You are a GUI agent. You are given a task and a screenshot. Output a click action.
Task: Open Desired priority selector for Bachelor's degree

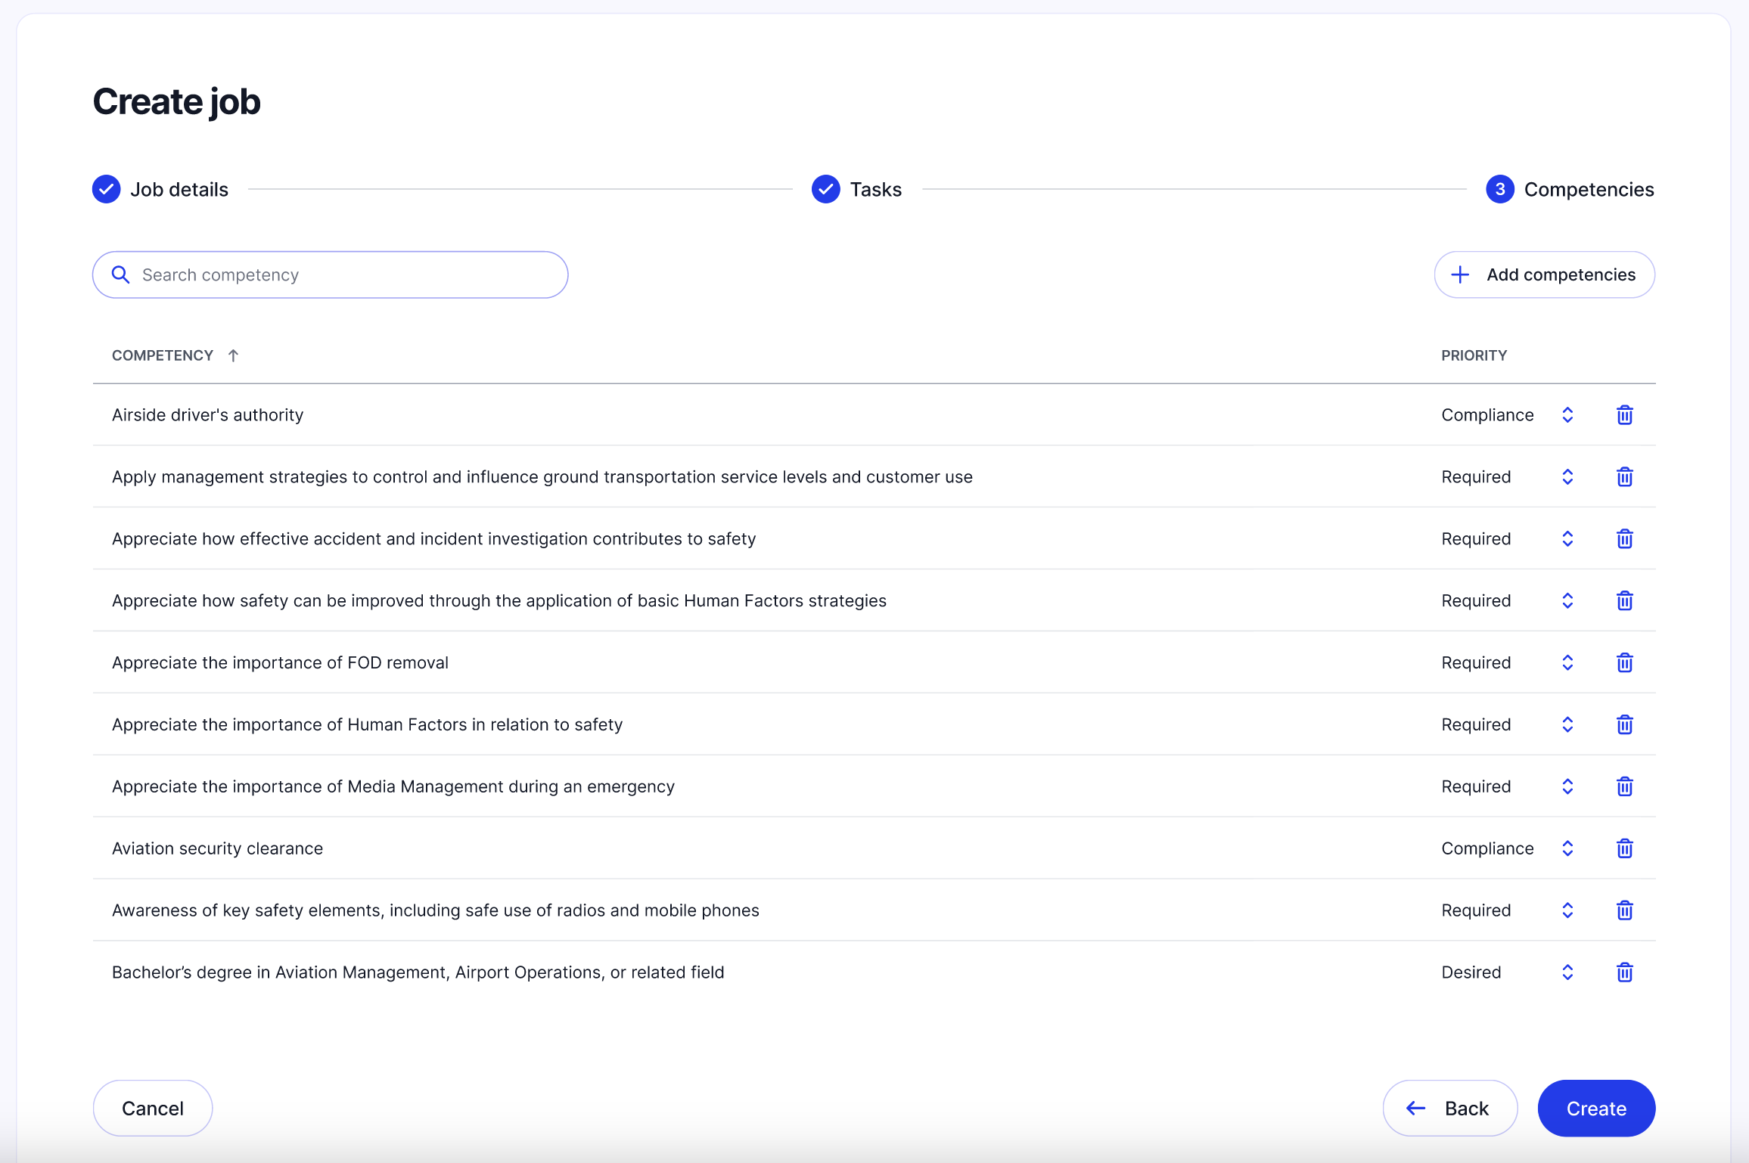pos(1567,972)
